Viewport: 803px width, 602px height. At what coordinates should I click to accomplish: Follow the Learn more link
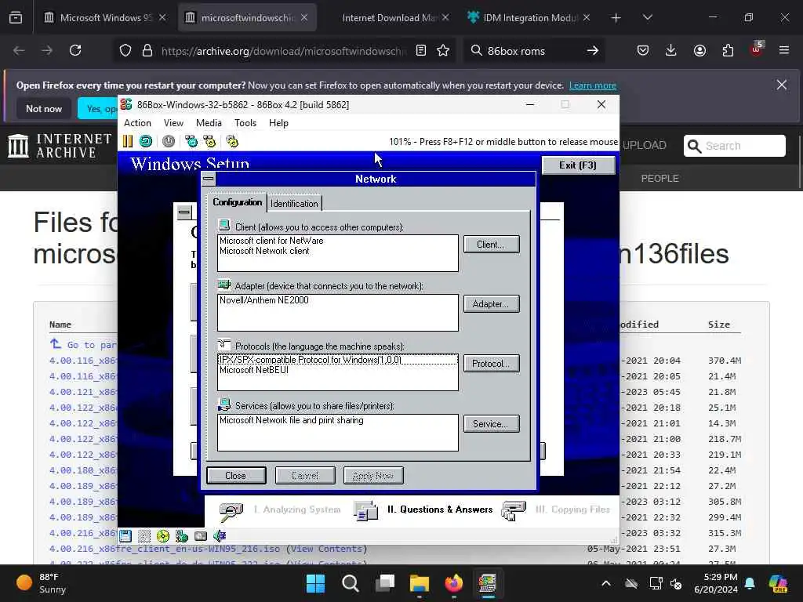tap(593, 85)
